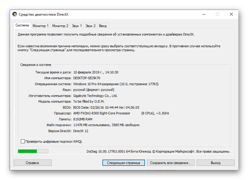Image resolution: width=248 pixels, height=180 pixels.
Task: Click the (8 CPUs), ~3.3GHz text
Action: point(155,113)
